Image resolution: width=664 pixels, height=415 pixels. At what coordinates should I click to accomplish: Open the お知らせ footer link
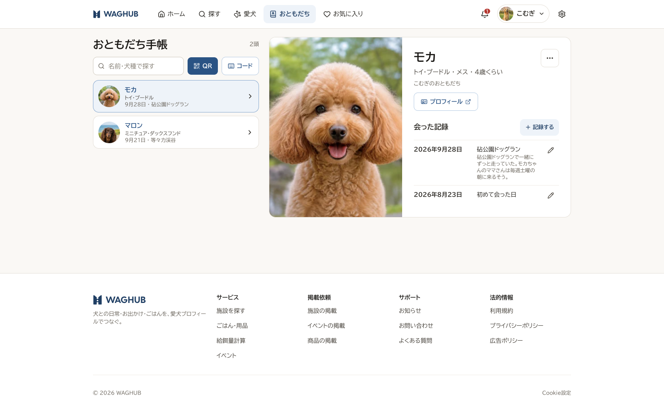tap(410, 311)
